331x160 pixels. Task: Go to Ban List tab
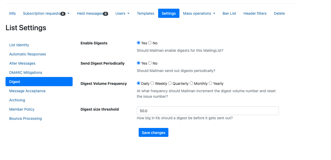pyautogui.click(x=229, y=13)
